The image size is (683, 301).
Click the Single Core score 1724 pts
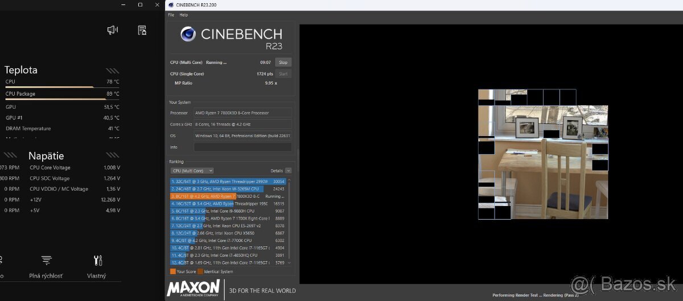click(x=265, y=74)
